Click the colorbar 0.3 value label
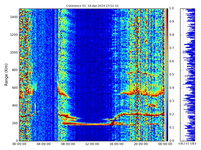Viewport: 201px width, 150px height. (x=172, y=101)
